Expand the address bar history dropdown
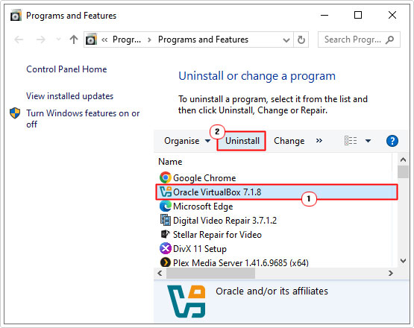The width and height of the screenshot is (414, 328). coord(286,40)
